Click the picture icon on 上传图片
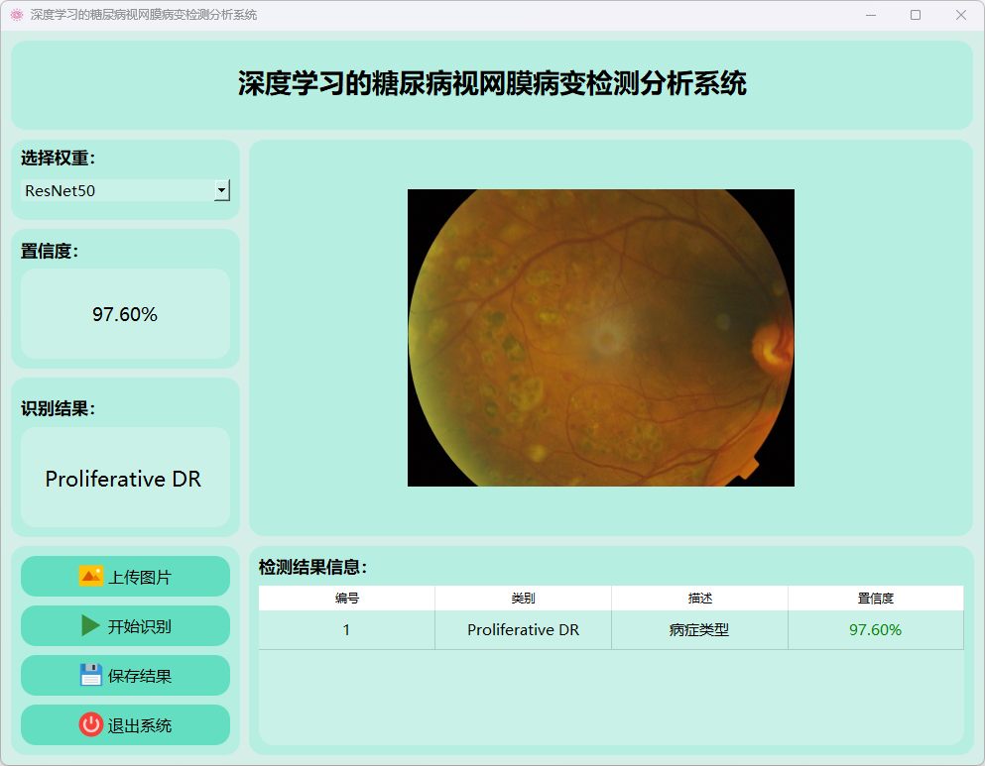The image size is (985, 766). click(90, 576)
